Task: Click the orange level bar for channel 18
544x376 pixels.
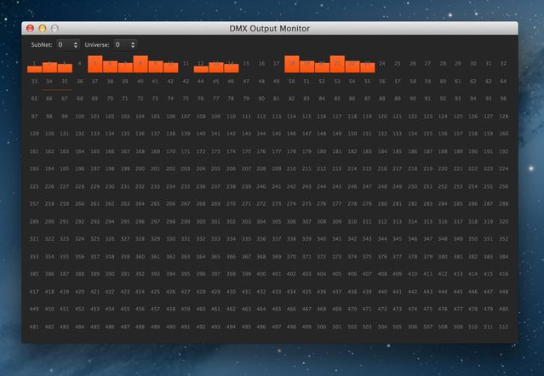Action: [x=292, y=64]
